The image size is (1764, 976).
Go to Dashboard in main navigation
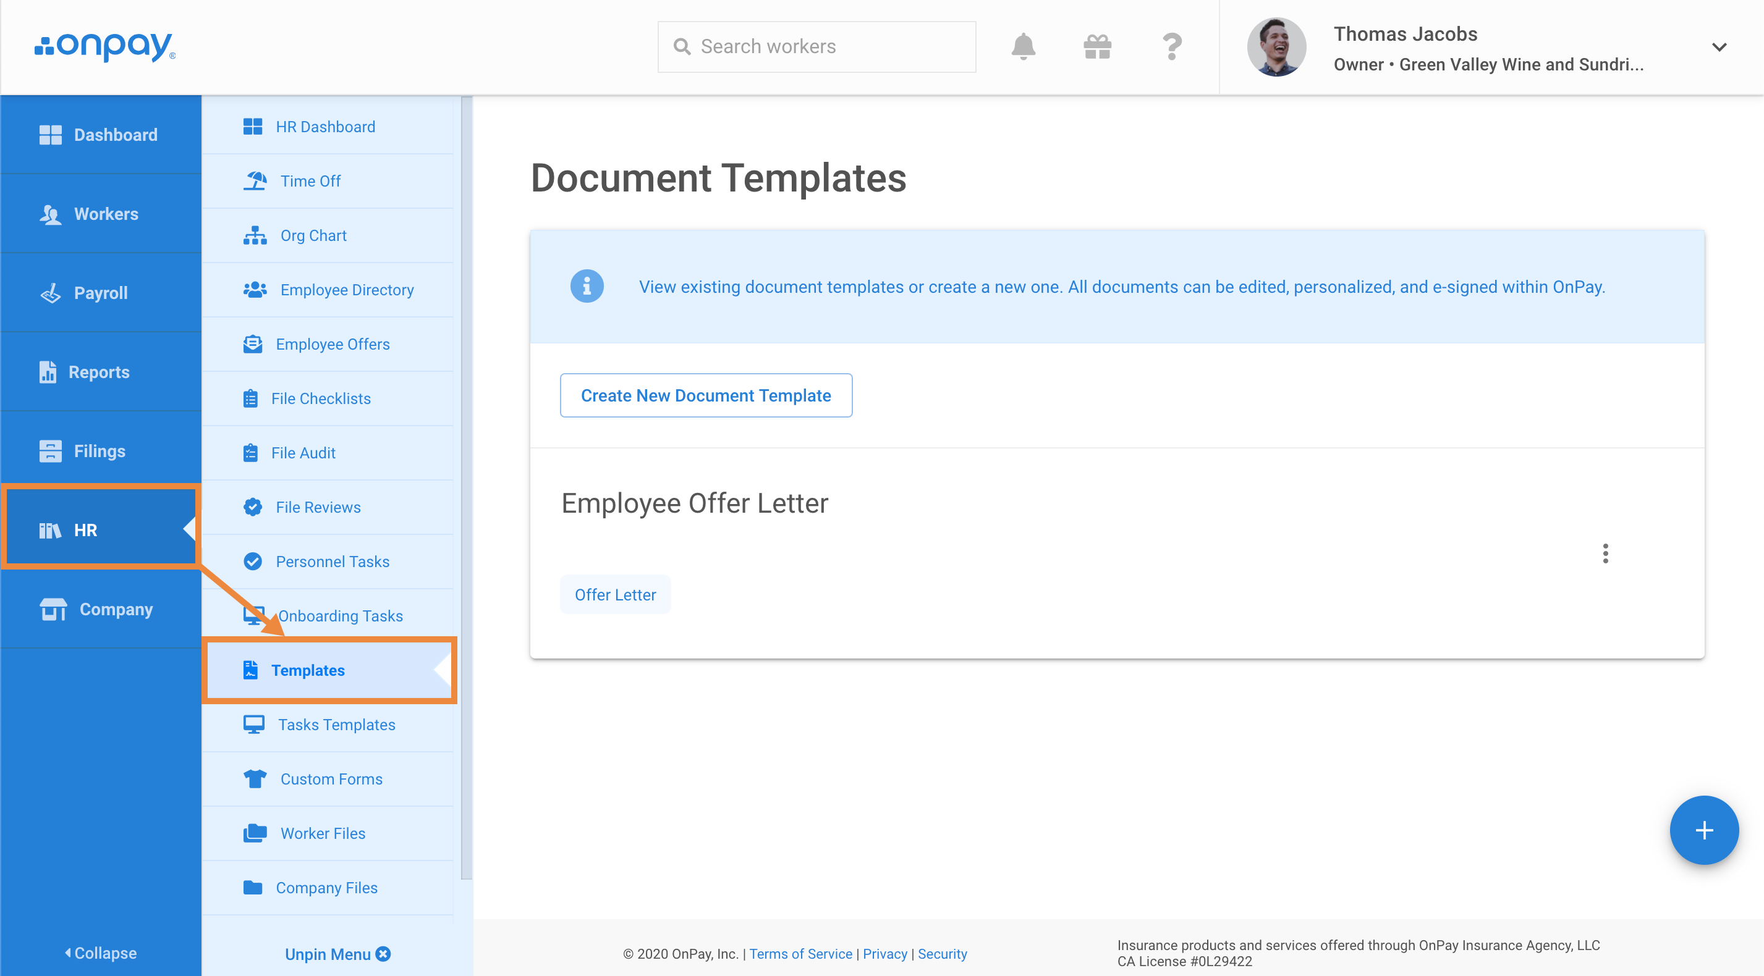pyautogui.click(x=101, y=134)
